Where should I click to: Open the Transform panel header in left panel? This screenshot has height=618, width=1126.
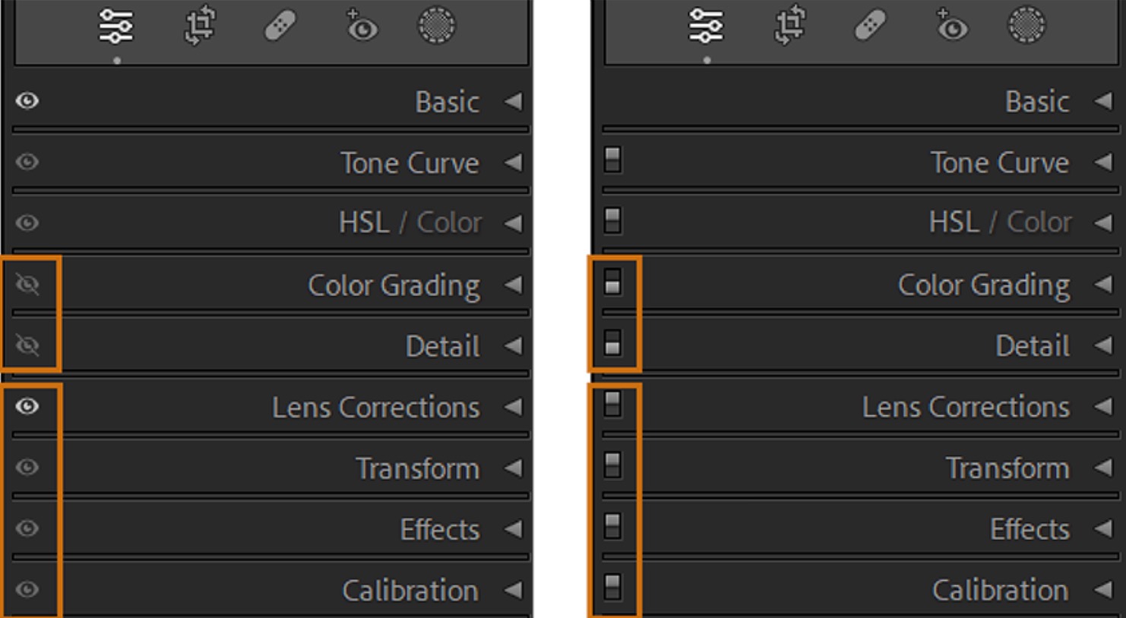(x=417, y=468)
